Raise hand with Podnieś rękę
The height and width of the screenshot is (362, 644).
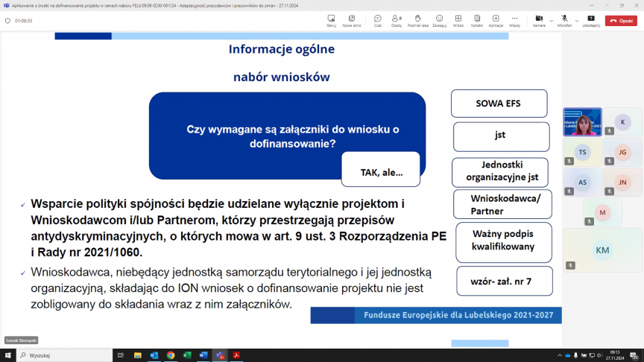[x=417, y=21]
